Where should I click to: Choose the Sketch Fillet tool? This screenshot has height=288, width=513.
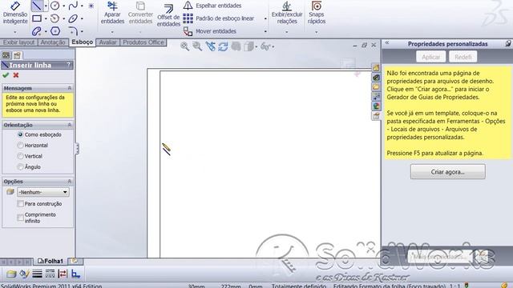click(73, 31)
